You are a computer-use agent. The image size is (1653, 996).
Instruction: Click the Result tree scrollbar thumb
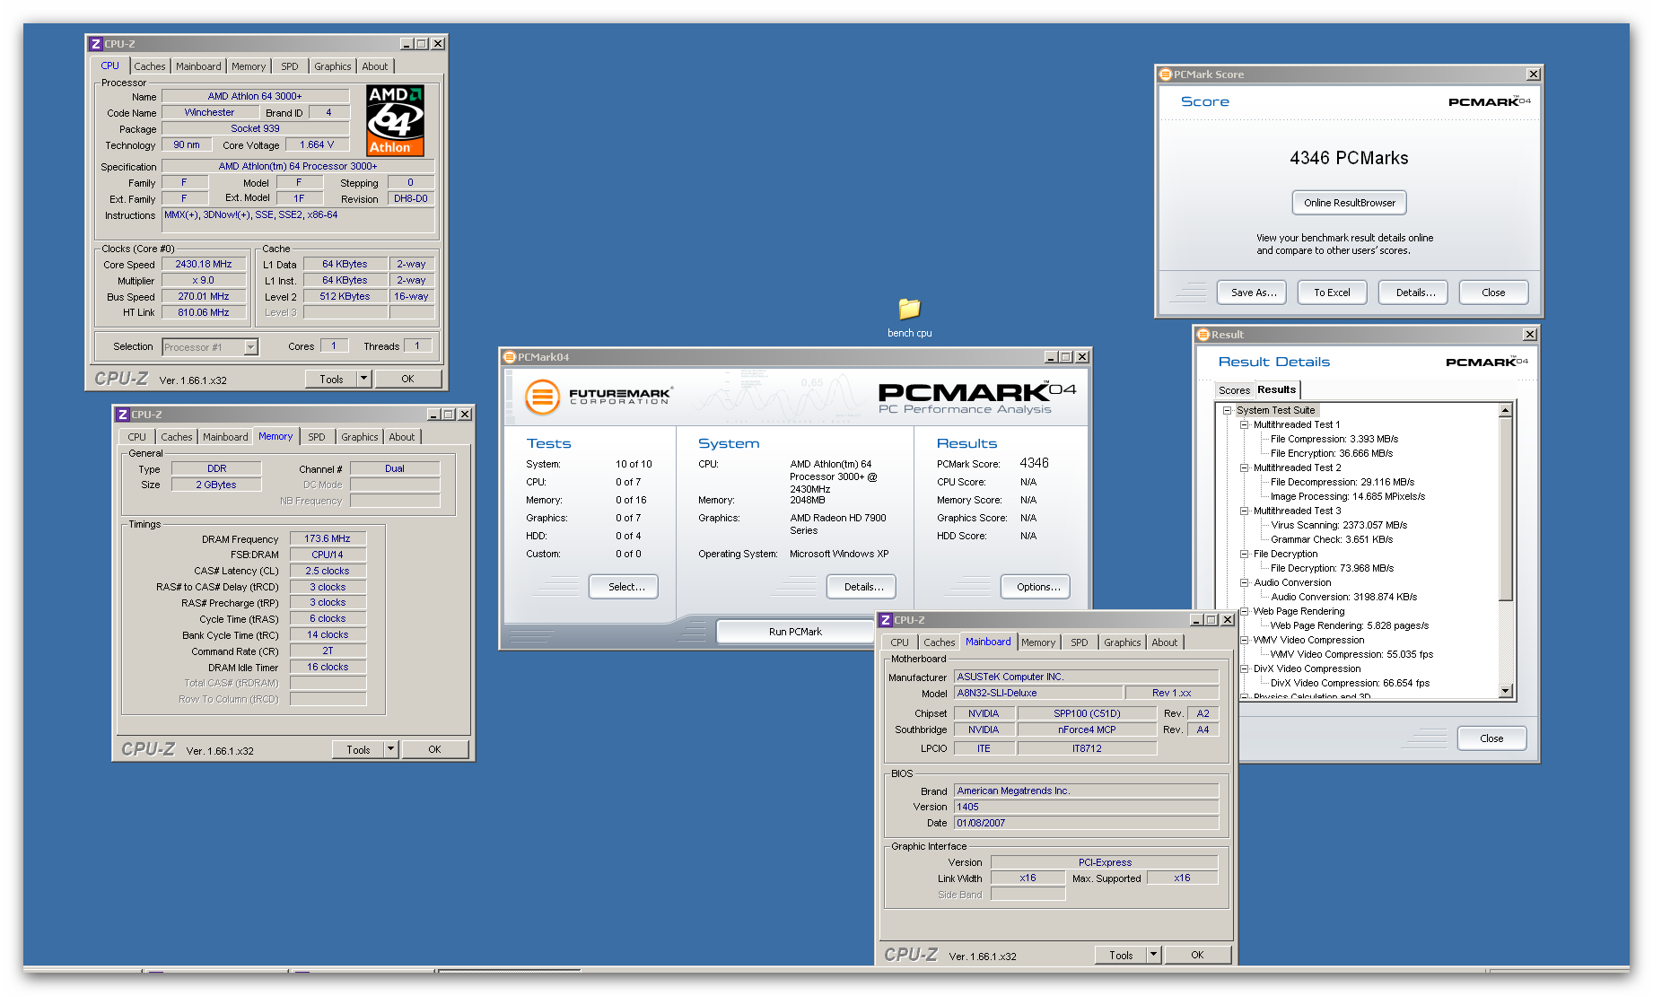(x=1506, y=509)
